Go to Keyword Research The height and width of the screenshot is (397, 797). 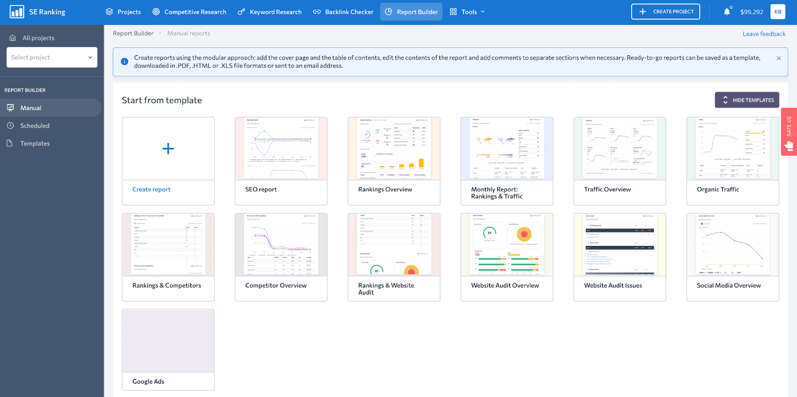pyautogui.click(x=269, y=12)
